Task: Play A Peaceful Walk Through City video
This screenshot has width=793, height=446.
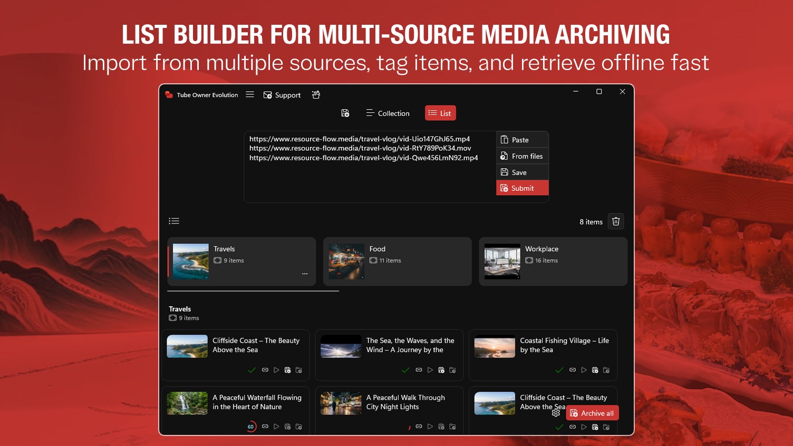Action: point(430,426)
